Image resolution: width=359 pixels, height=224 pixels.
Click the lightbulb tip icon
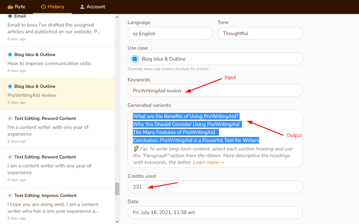coord(136,149)
